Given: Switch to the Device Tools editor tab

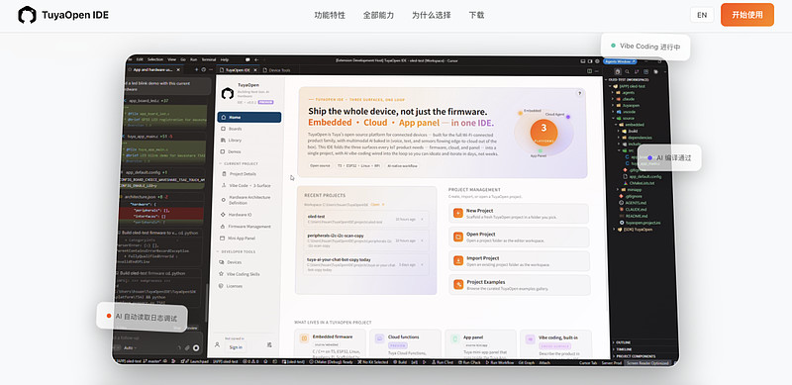Looking at the screenshot, I should [x=279, y=70].
